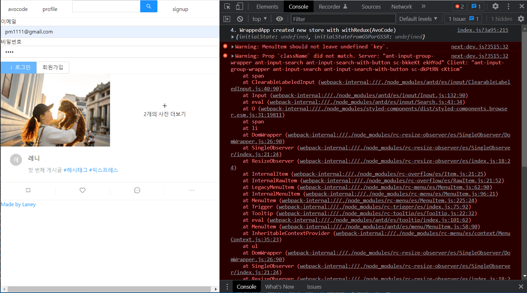Open the drawer three-dot menu icon
Viewport: 527px width, 293px height.
(x=227, y=287)
